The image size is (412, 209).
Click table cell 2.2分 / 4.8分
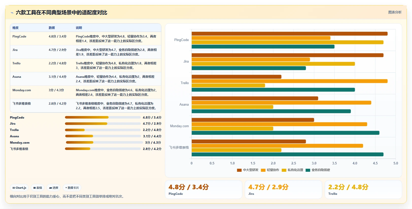(58, 63)
